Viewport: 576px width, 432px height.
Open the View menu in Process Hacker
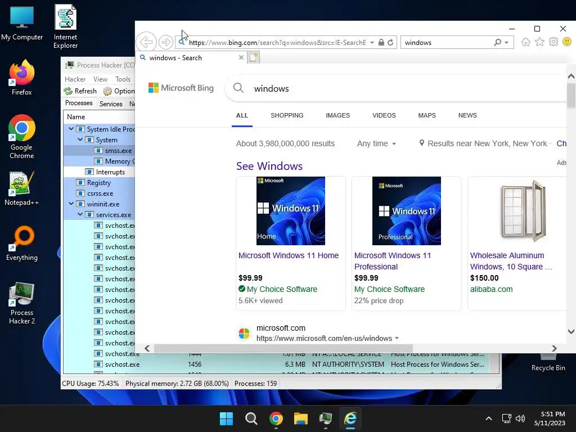click(x=100, y=79)
